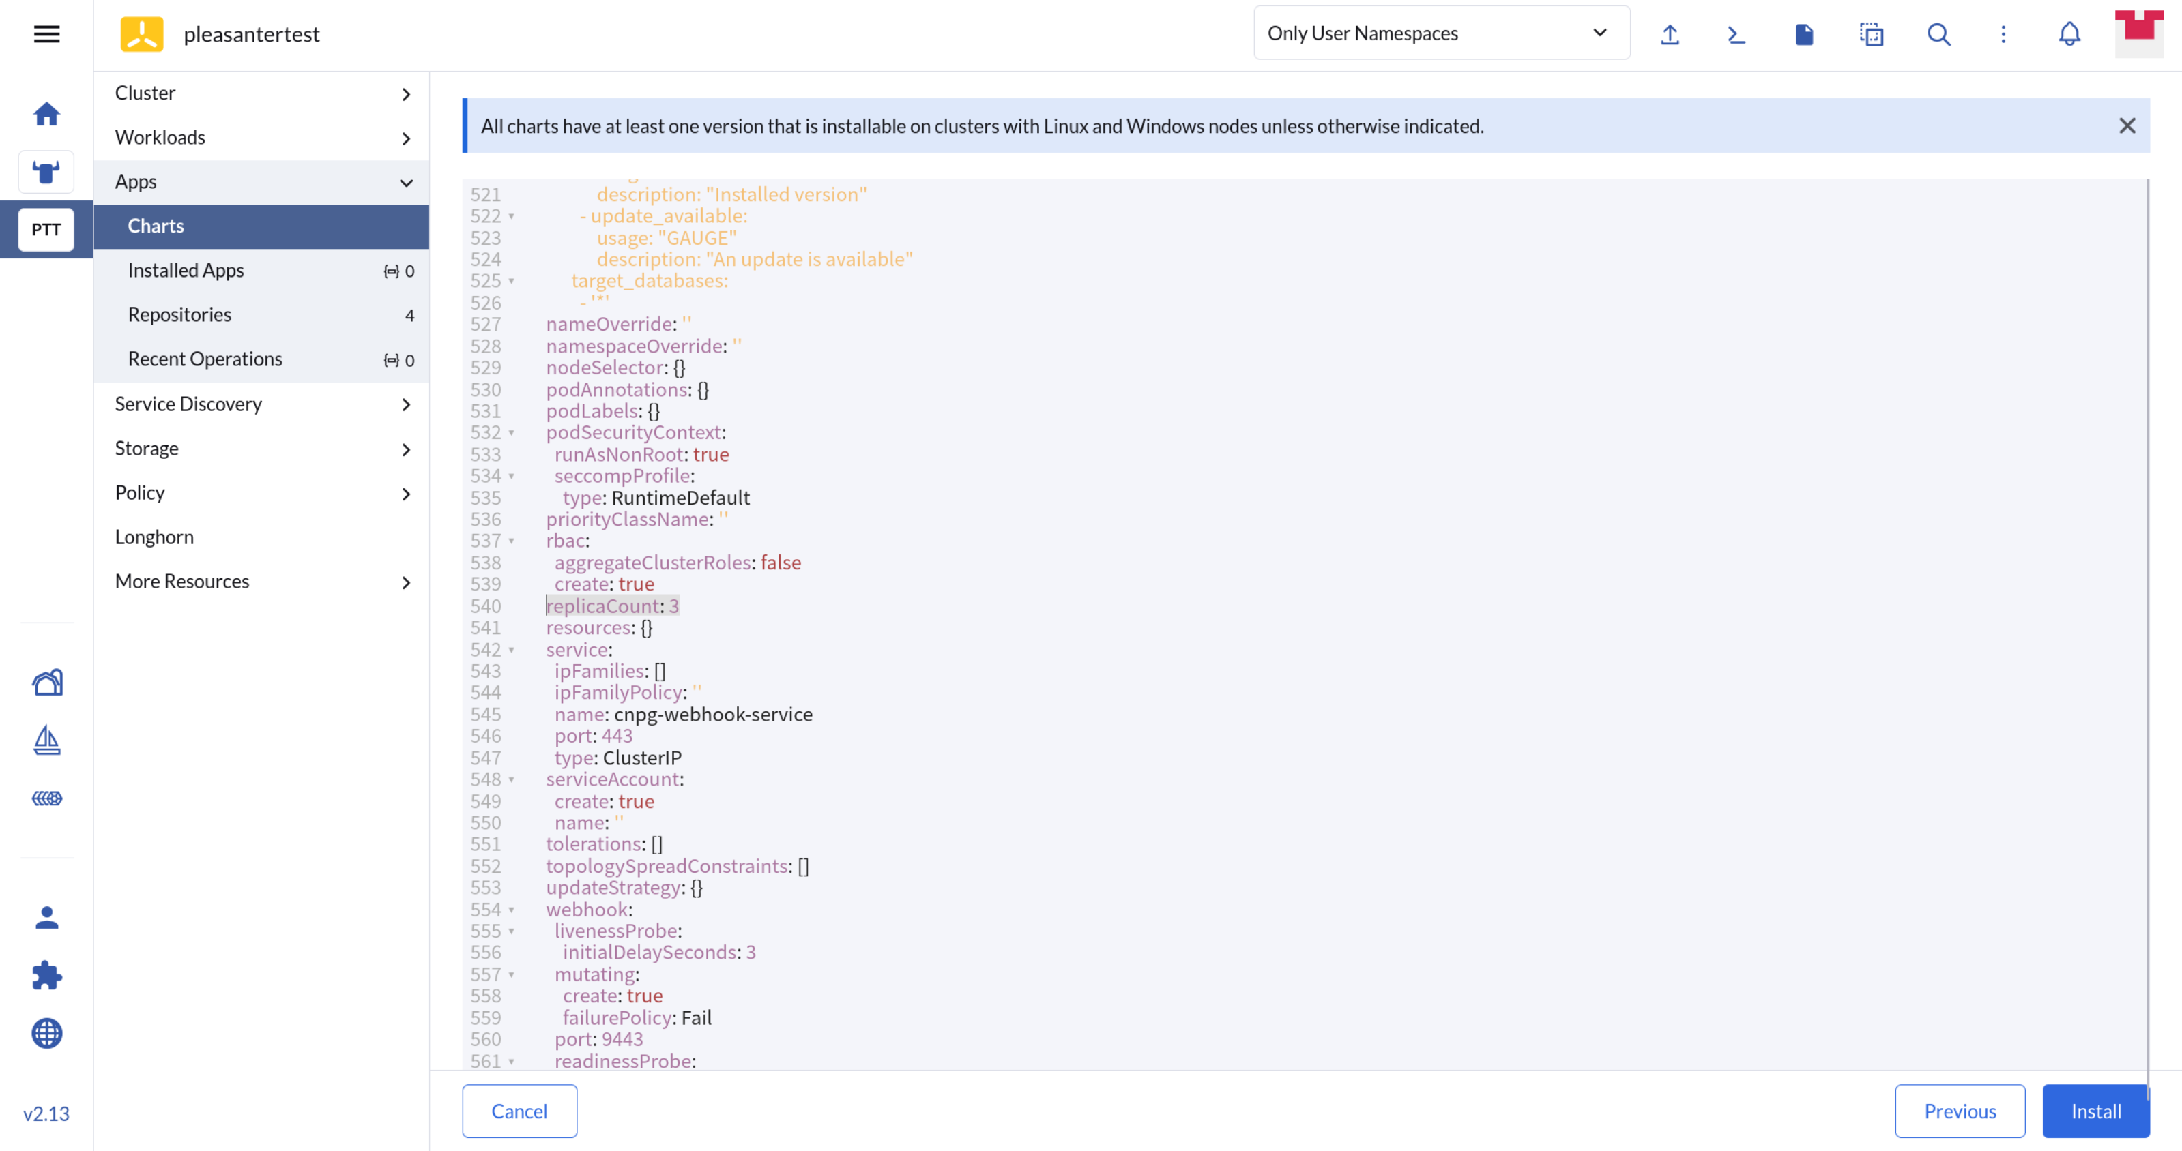Image resolution: width=2182 pixels, height=1151 pixels.
Task: Click the Download KubeConfig file icon
Action: point(1804,34)
